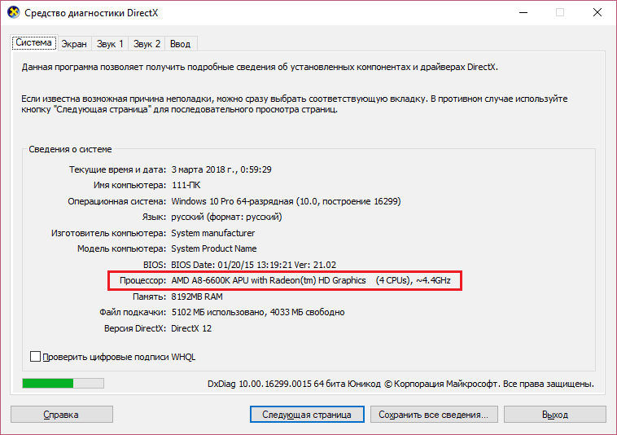This screenshot has width=617, height=435.
Task: Click the DirectX 12 version value
Action: pos(191,328)
